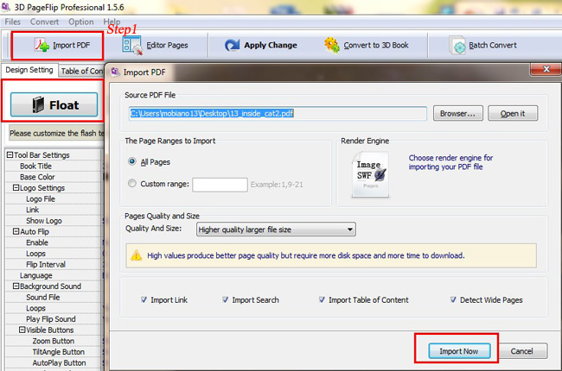Select the Logo File setting row
Screen dimensions: 562x371
tap(53, 199)
